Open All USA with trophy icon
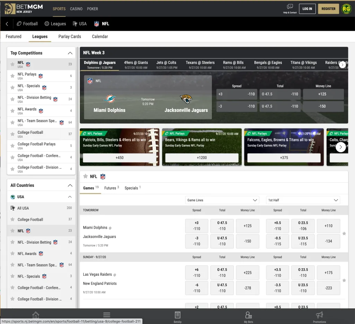This screenshot has height=324, width=355. [x=41, y=208]
